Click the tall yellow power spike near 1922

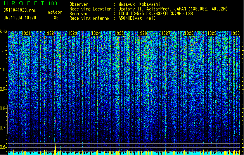pos(55,149)
